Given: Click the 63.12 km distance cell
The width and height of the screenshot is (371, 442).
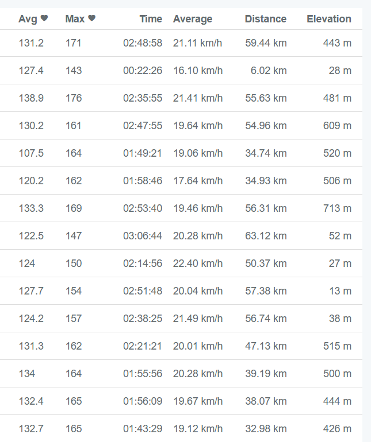Looking at the screenshot, I should pos(266,236).
